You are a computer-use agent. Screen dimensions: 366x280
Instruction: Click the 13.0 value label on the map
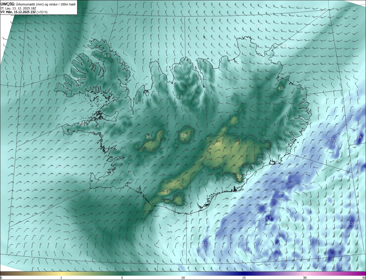click(x=333, y=139)
